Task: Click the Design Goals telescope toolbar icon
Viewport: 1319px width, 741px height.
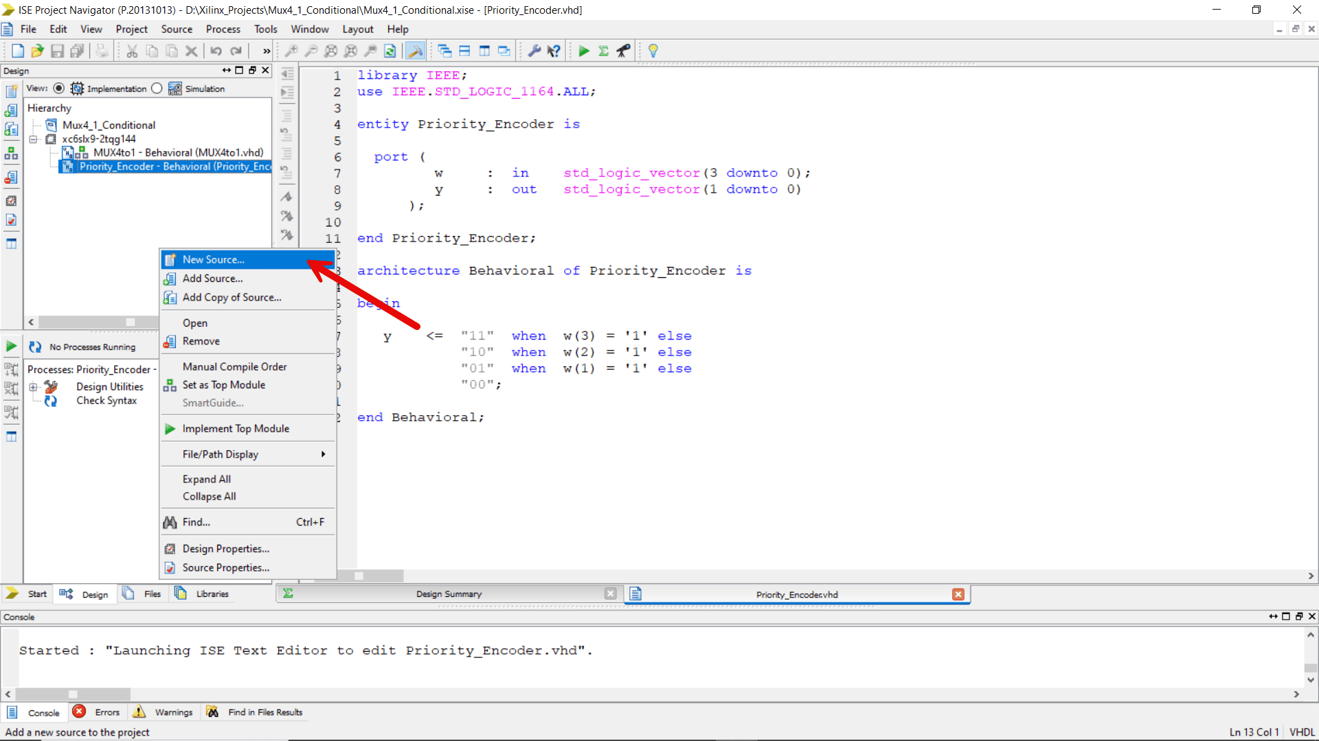Action: point(623,50)
